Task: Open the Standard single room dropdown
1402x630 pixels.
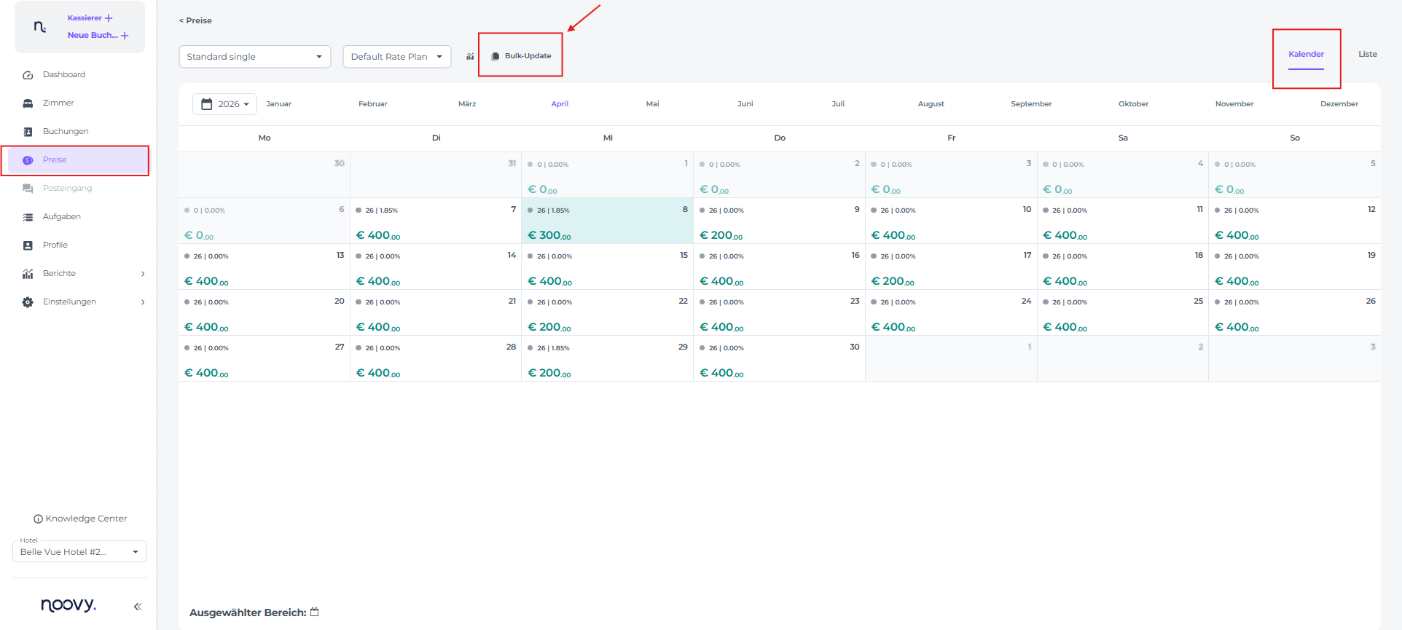Action: (x=254, y=57)
